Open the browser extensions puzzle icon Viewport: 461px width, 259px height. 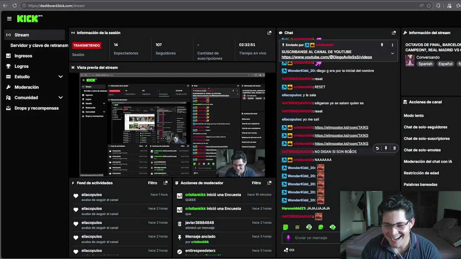tap(438, 5)
